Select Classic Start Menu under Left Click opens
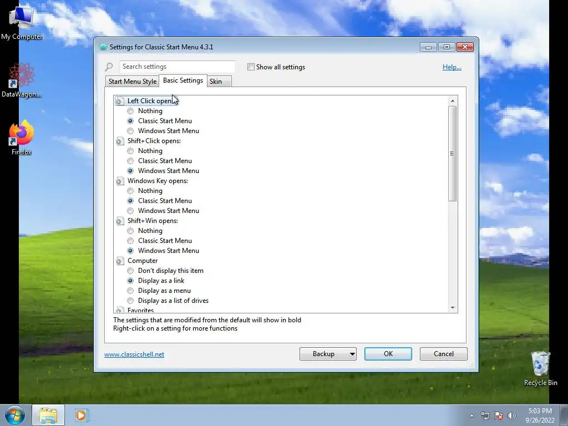The height and width of the screenshot is (426, 568). tap(130, 121)
